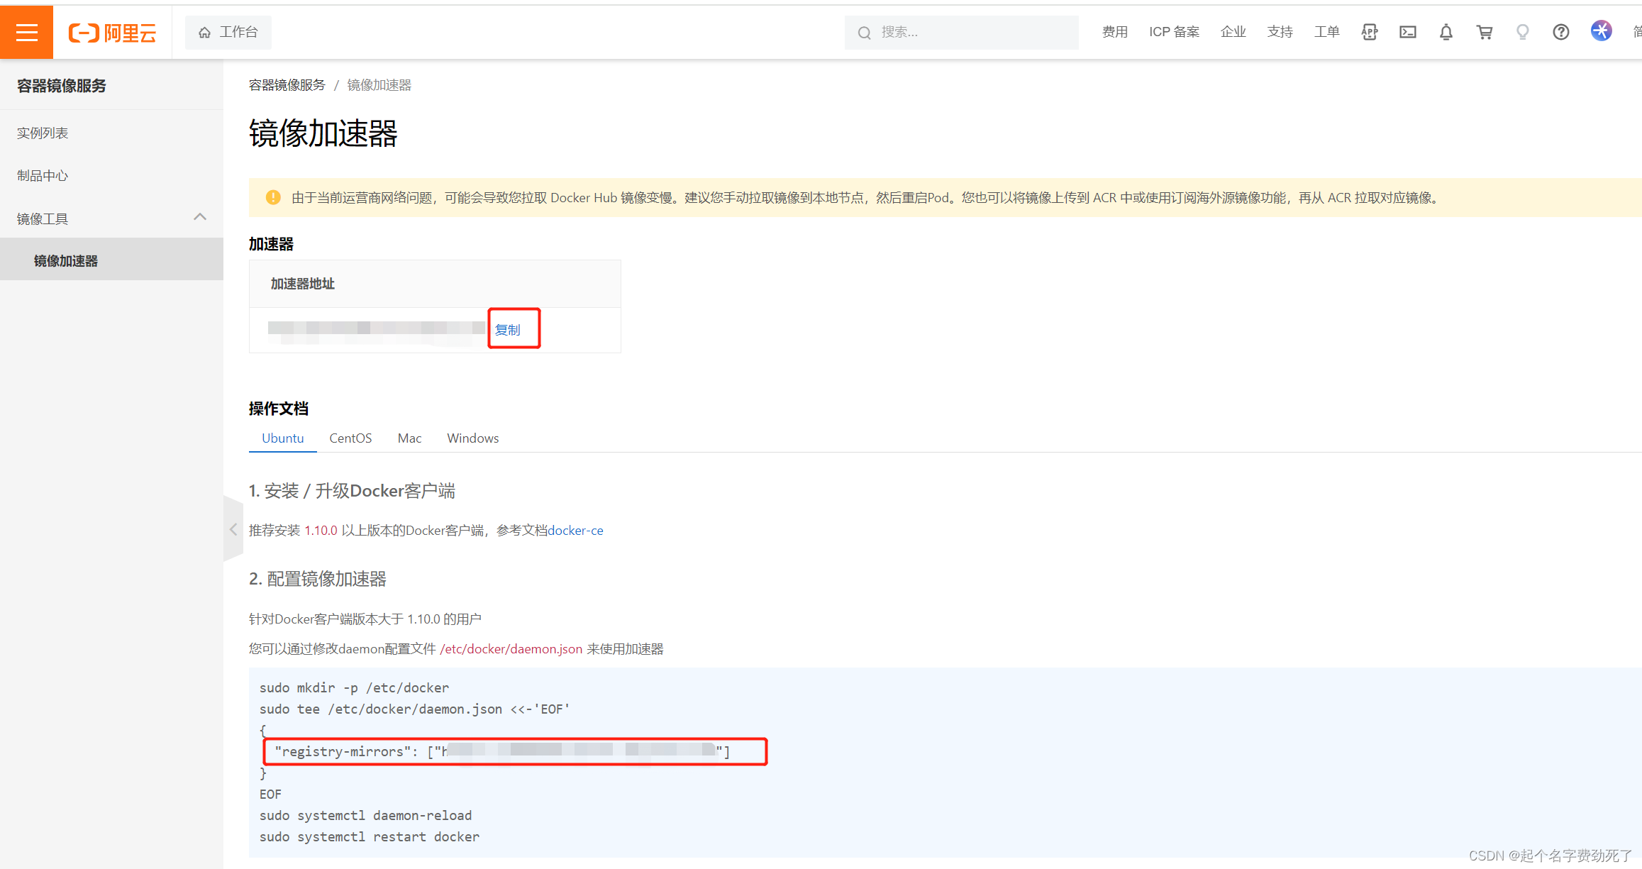
Task: Open the products hamburger menu
Action: click(26, 32)
